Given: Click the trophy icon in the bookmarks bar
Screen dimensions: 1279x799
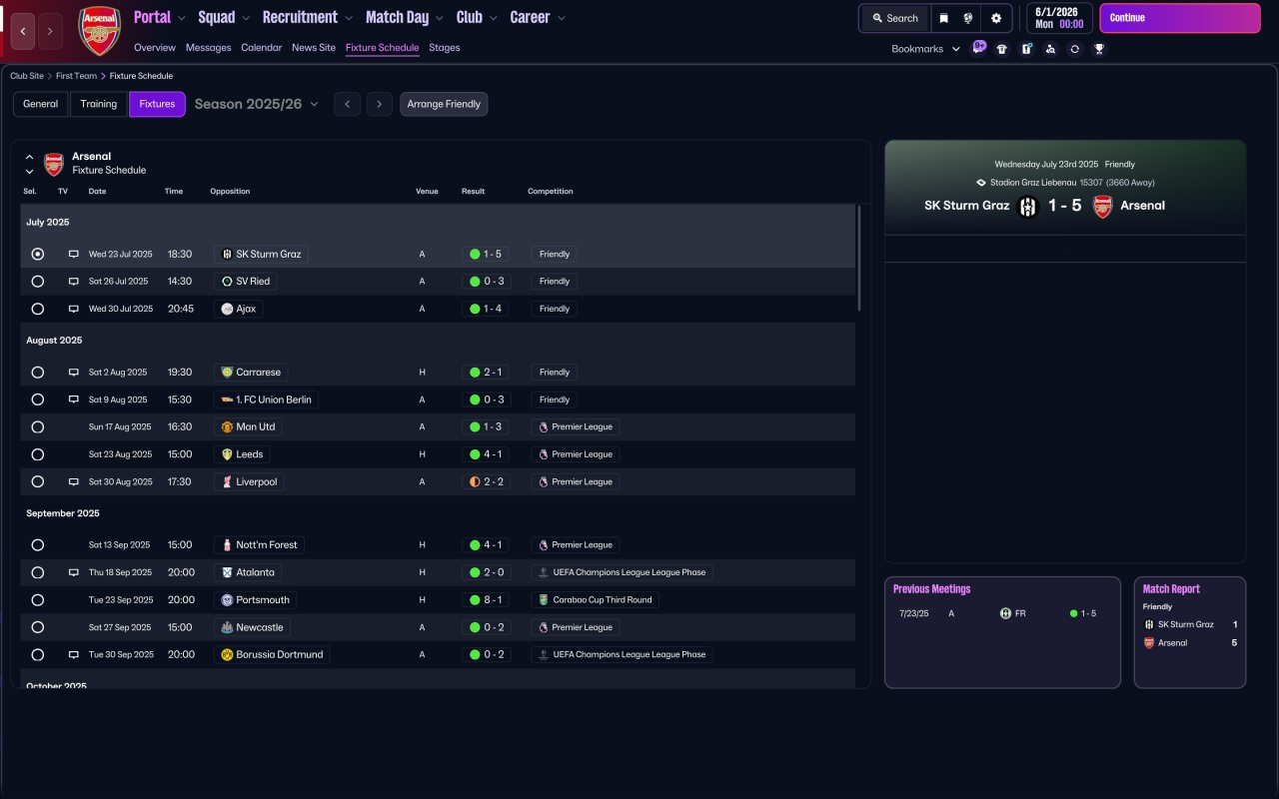Looking at the screenshot, I should pos(1099,49).
